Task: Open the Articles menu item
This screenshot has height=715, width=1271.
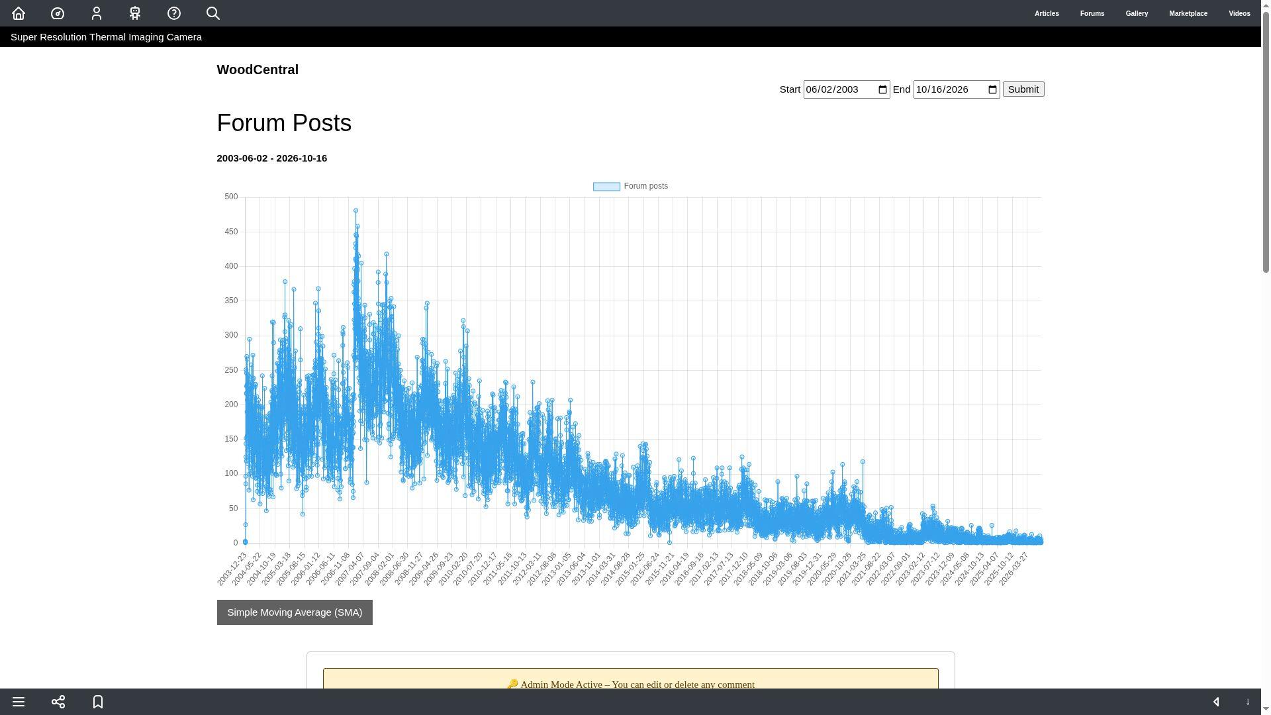Action: pyautogui.click(x=1047, y=13)
